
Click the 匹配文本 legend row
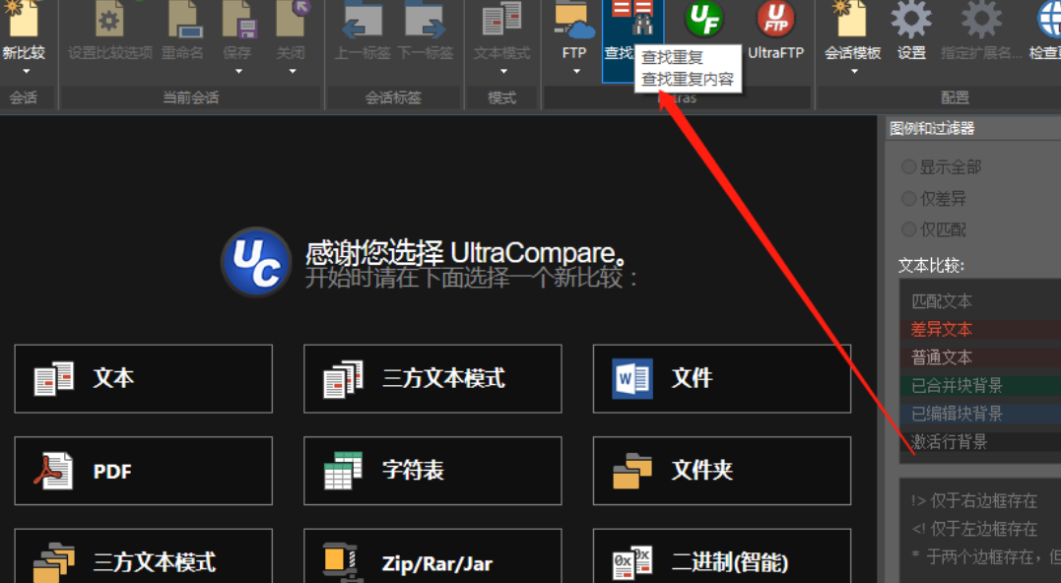pos(980,301)
